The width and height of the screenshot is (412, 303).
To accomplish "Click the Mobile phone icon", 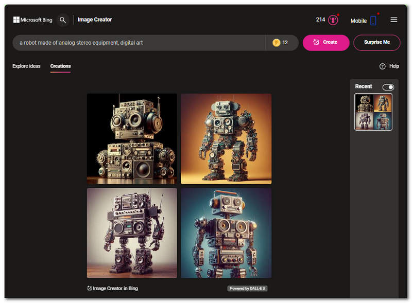I will point(373,21).
